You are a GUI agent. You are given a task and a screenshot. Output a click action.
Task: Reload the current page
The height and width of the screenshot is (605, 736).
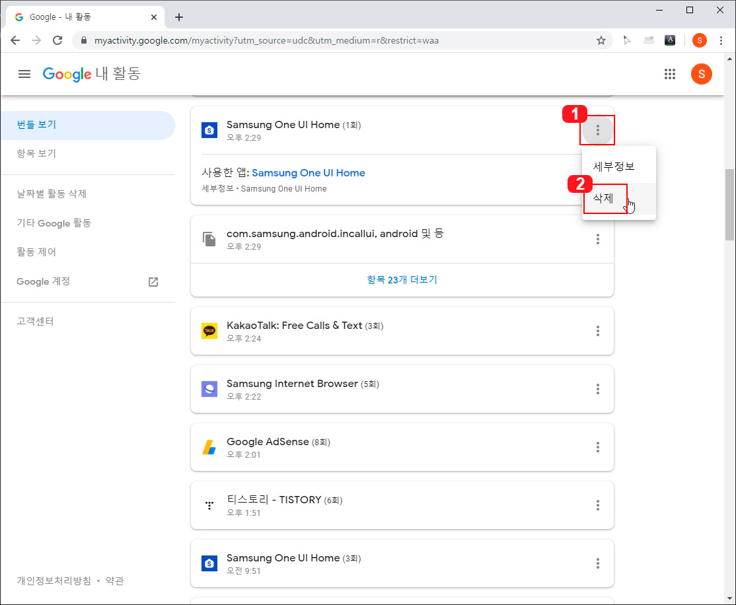(57, 40)
